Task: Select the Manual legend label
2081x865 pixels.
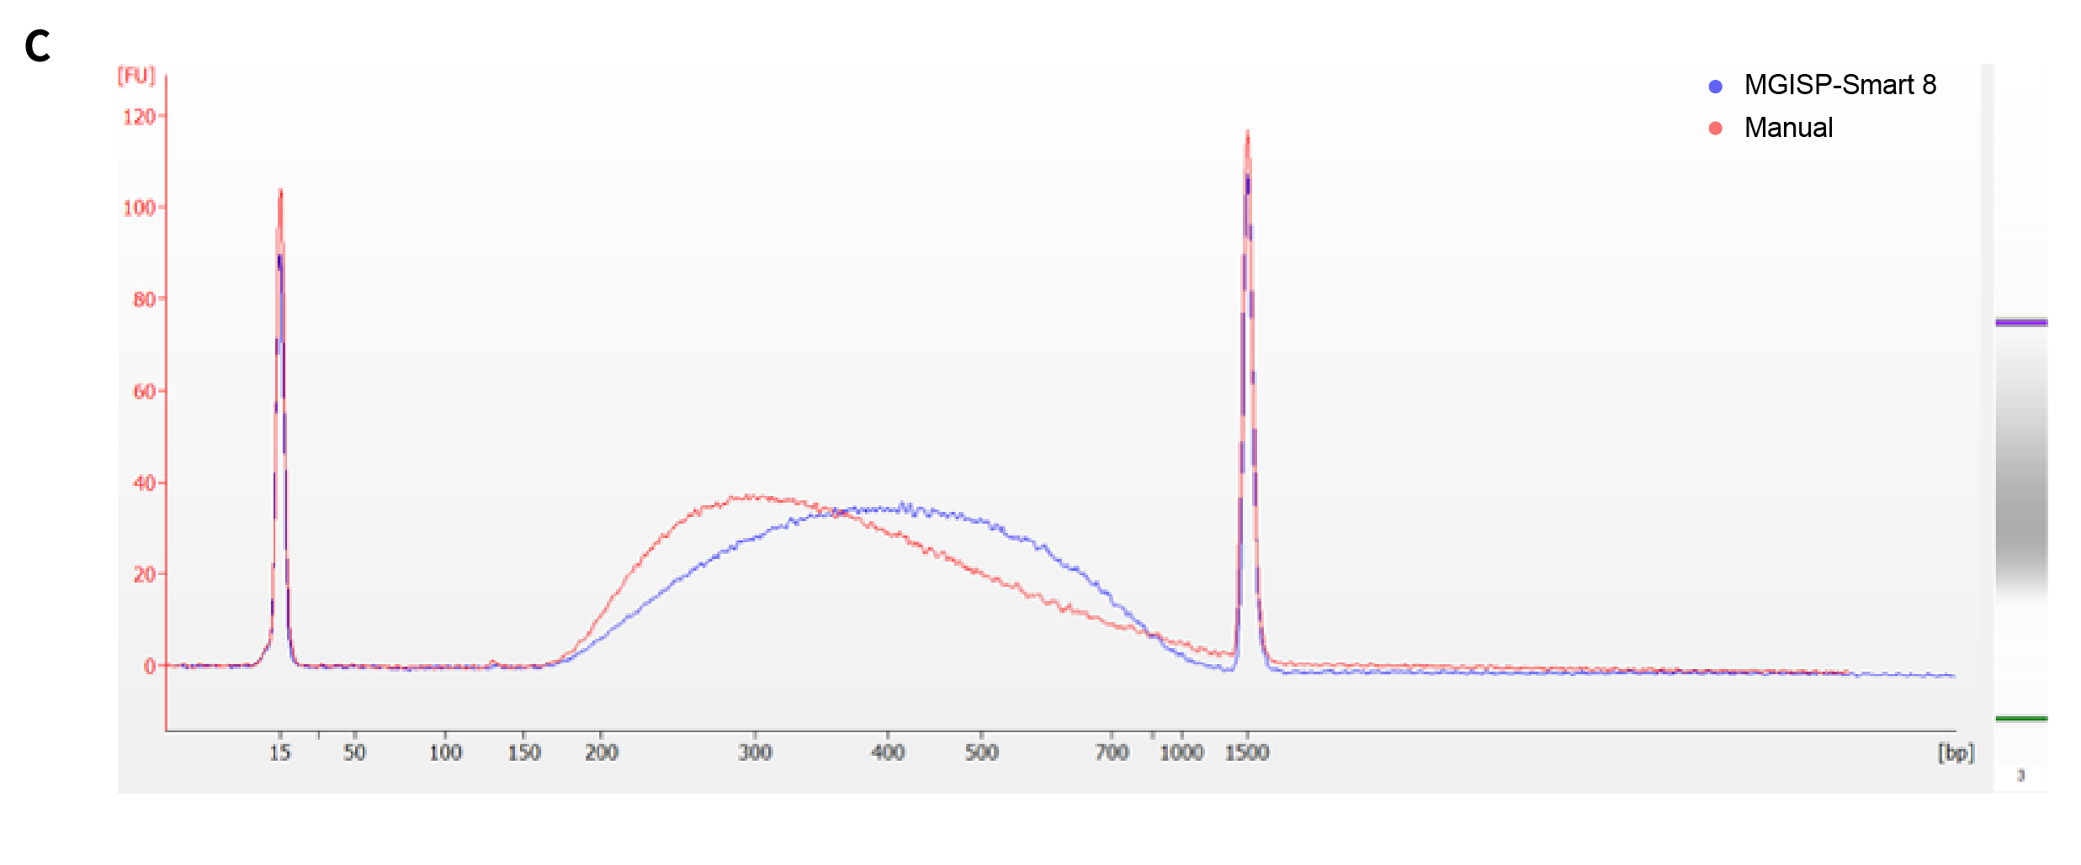Action: point(1787,128)
